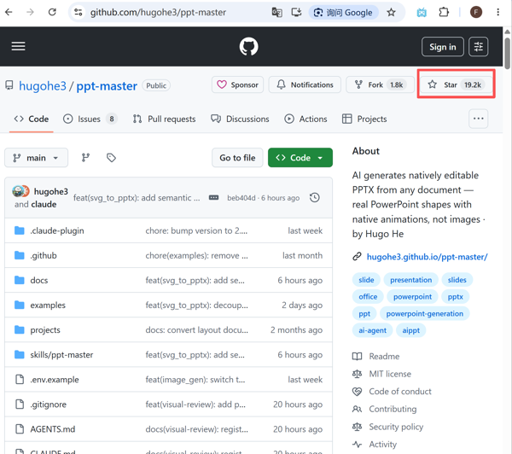Screen dimensions: 512x454
Task: Open site information icon in address bar
Action: coord(78,13)
